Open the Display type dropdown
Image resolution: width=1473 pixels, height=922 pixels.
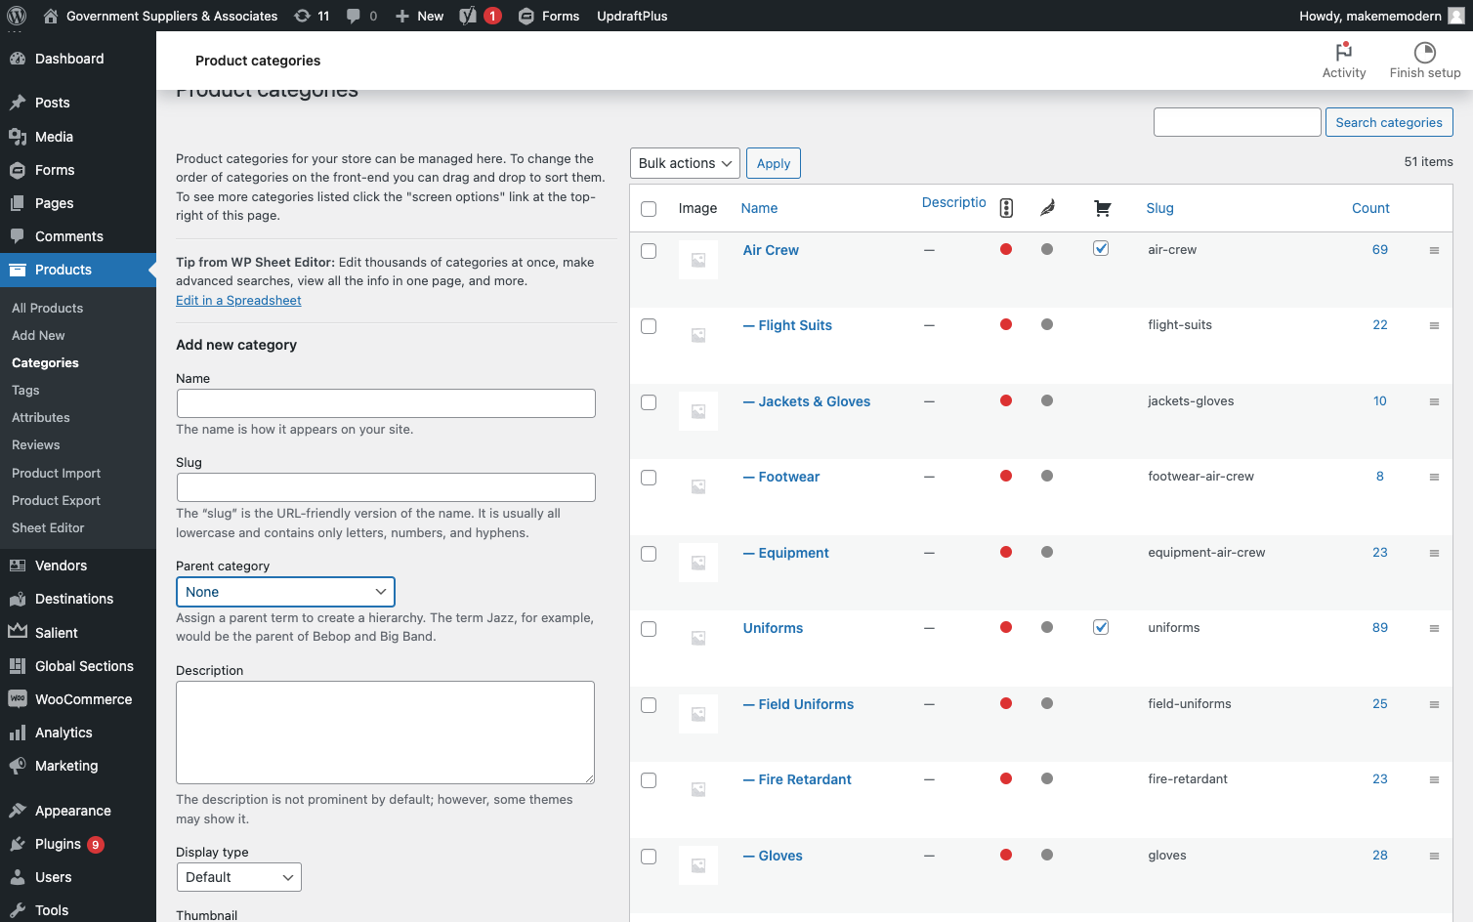tap(238, 877)
